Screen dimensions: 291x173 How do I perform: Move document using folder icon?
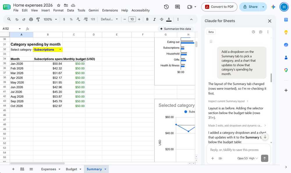[x=66, y=6]
